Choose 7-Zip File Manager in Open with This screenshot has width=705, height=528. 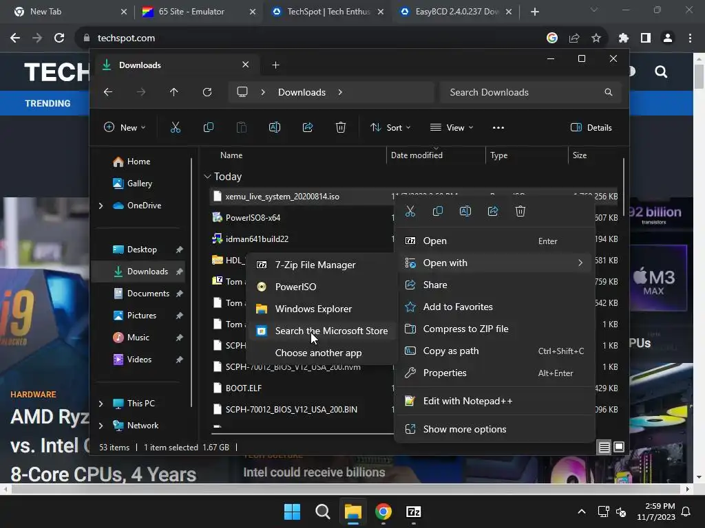pos(321,265)
